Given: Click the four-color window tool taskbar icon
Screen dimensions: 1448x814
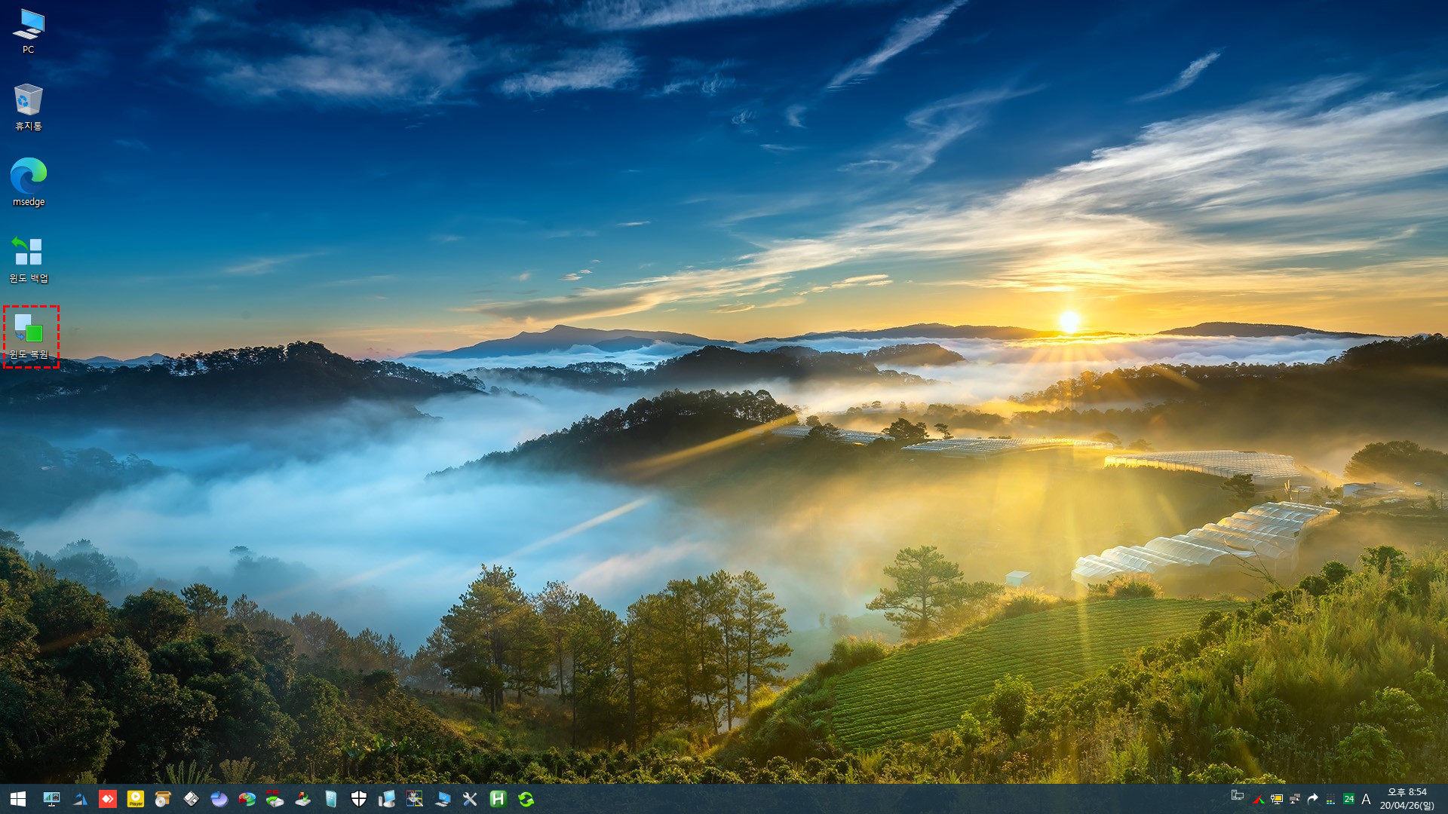Looking at the screenshot, I should (415, 799).
